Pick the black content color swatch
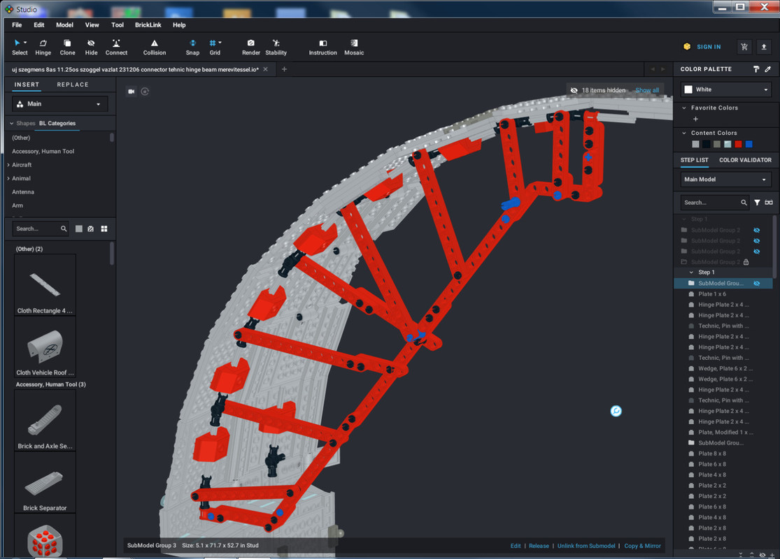This screenshot has width=780, height=559. tap(707, 144)
